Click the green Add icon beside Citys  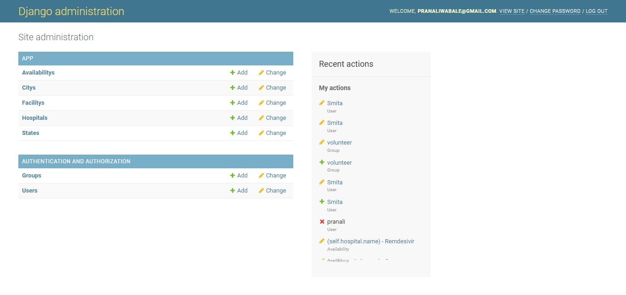[232, 87]
